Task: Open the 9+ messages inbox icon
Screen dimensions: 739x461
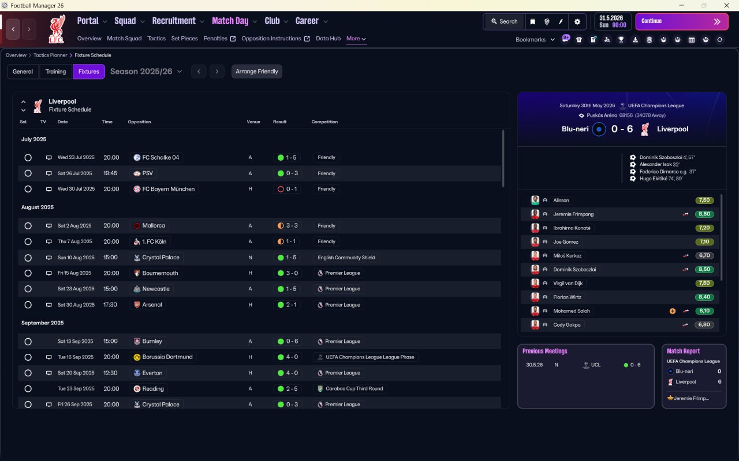Action: pyautogui.click(x=566, y=39)
